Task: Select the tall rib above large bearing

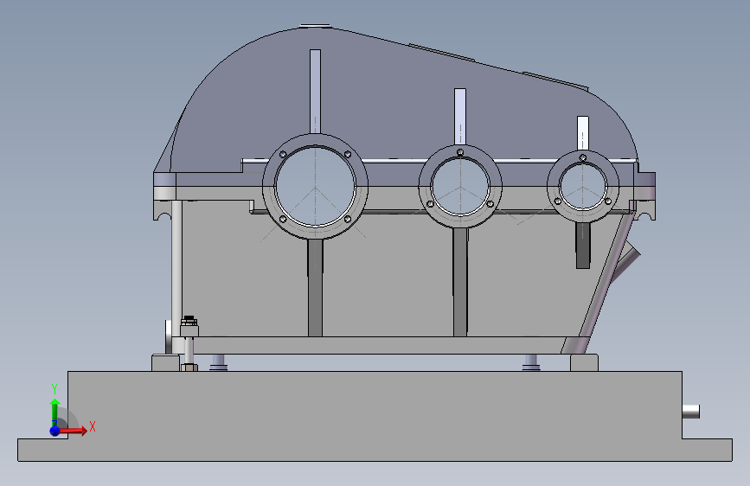Action: [315, 92]
